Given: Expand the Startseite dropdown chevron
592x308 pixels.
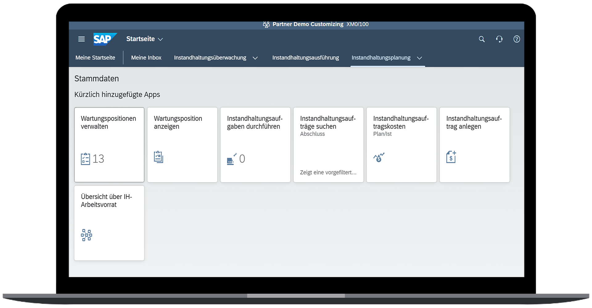Looking at the screenshot, I should pos(160,39).
